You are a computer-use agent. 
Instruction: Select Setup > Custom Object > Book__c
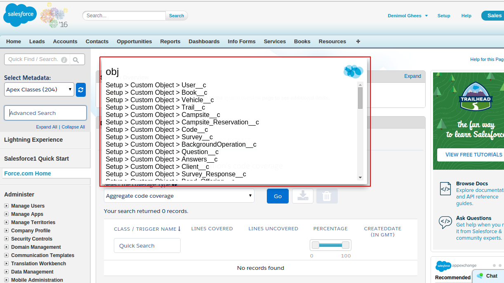coord(156,93)
